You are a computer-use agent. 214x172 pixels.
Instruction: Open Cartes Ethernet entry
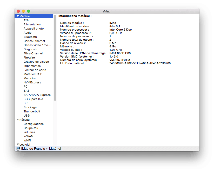pos(34,41)
